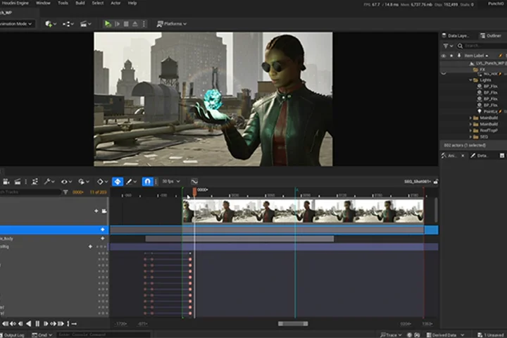Toggle the SEQ_Shot lock icon
Image resolution: width=507 pixels, height=338 pixels.
(436, 182)
